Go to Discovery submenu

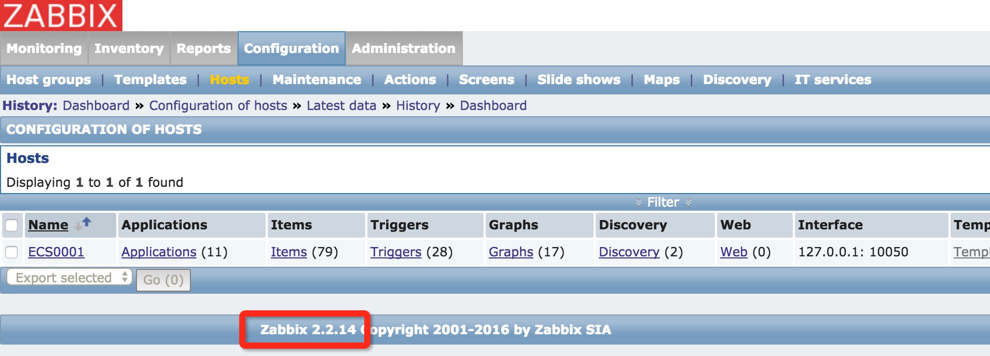737,79
